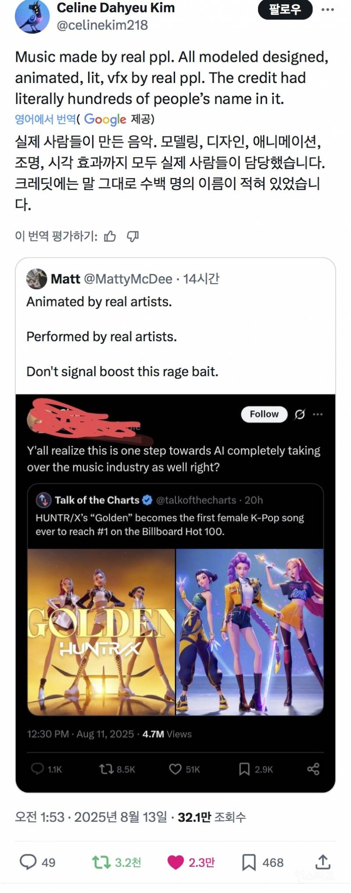Image resolution: width=351 pixels, height=893 pixels.
Task: Click the thumbs-up translation rating icon
Action: tap(110, 237)
